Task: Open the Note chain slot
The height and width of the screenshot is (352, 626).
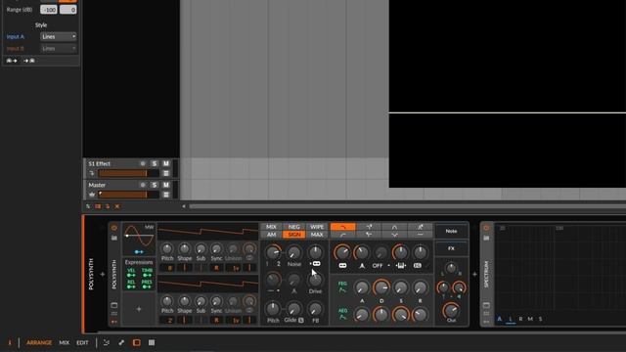Action: pyautogui.click(x=451, y=231)
